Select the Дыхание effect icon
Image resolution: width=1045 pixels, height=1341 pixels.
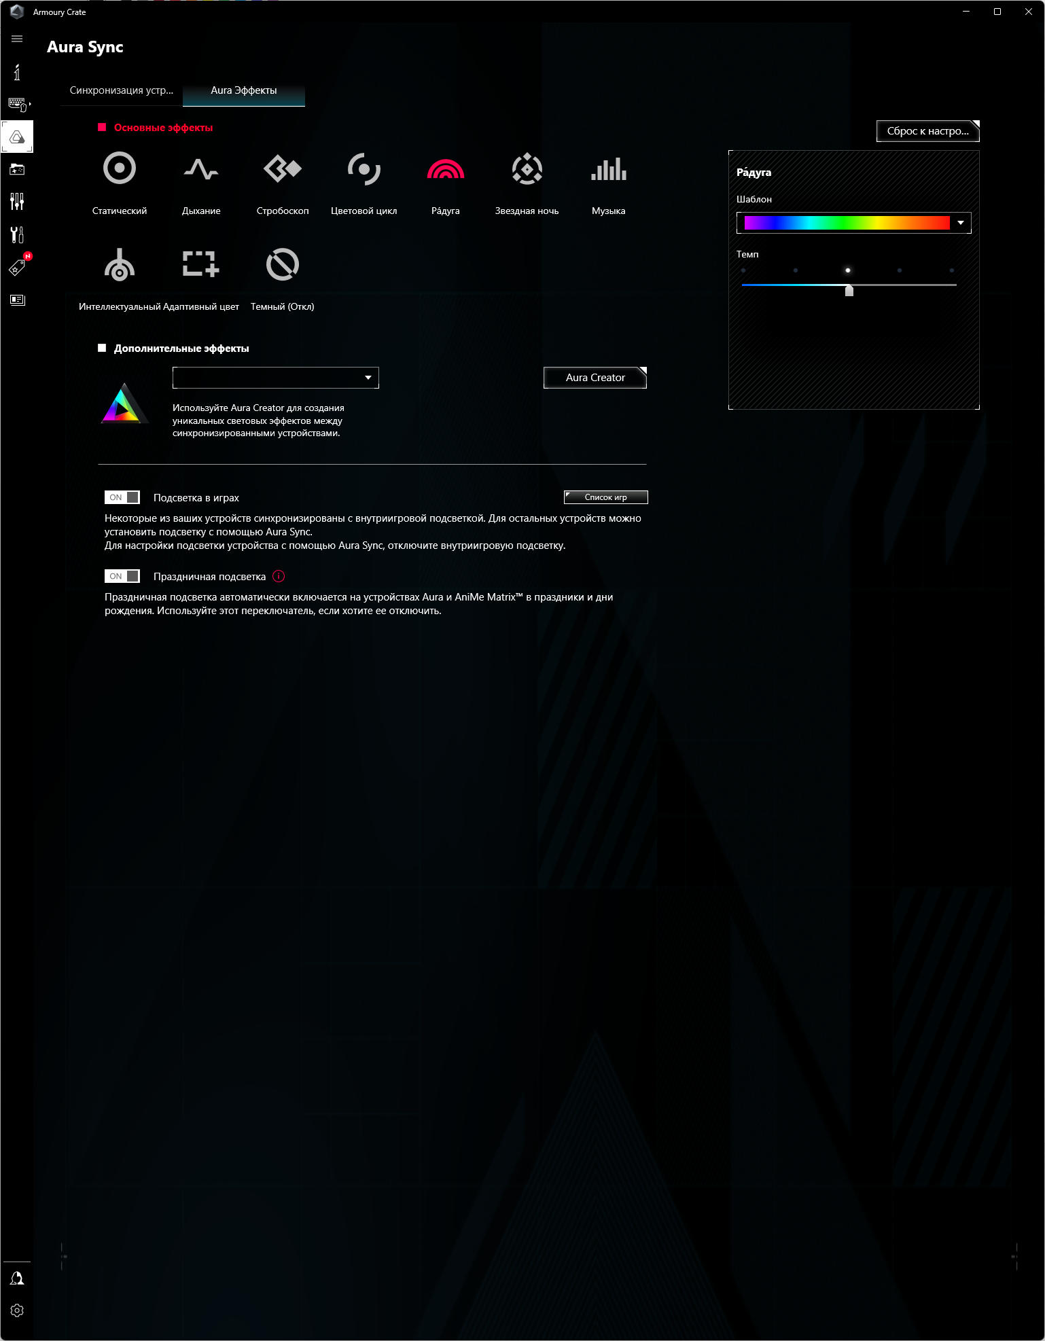pyautogui.click(x=201, y=168)
